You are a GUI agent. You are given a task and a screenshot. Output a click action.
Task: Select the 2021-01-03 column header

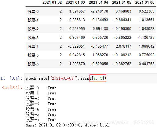[x=75, y=2]
